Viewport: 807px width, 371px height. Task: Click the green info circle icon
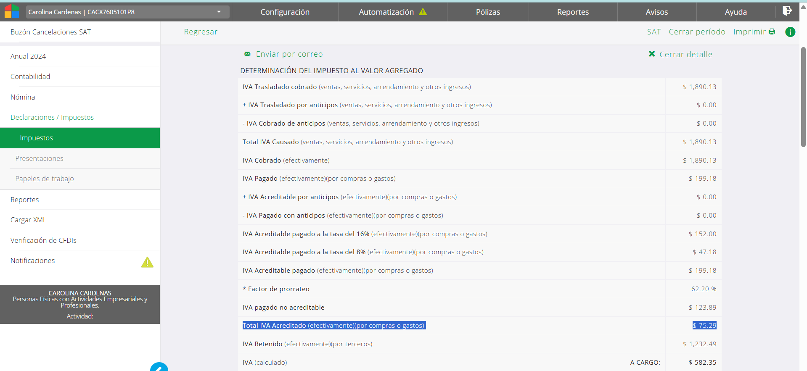(x=790, y=32)
